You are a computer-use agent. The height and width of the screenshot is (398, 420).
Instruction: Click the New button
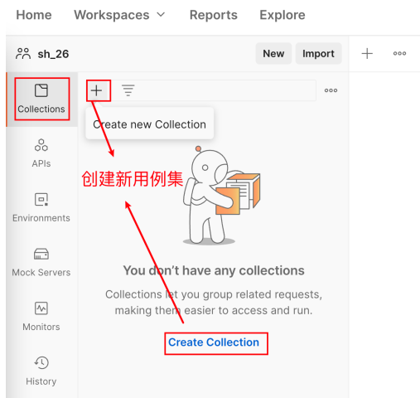273,54
